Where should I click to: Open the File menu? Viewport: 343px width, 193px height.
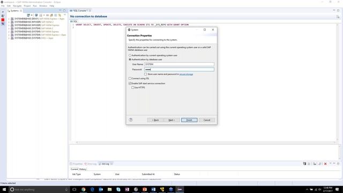click(3, 6)
